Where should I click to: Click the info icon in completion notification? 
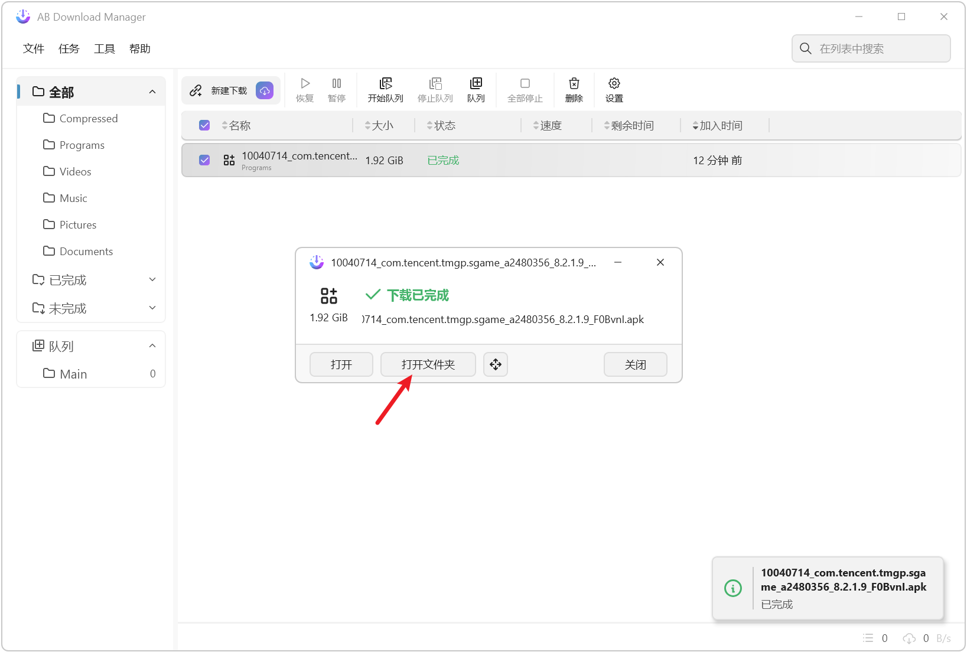[733, 588]
